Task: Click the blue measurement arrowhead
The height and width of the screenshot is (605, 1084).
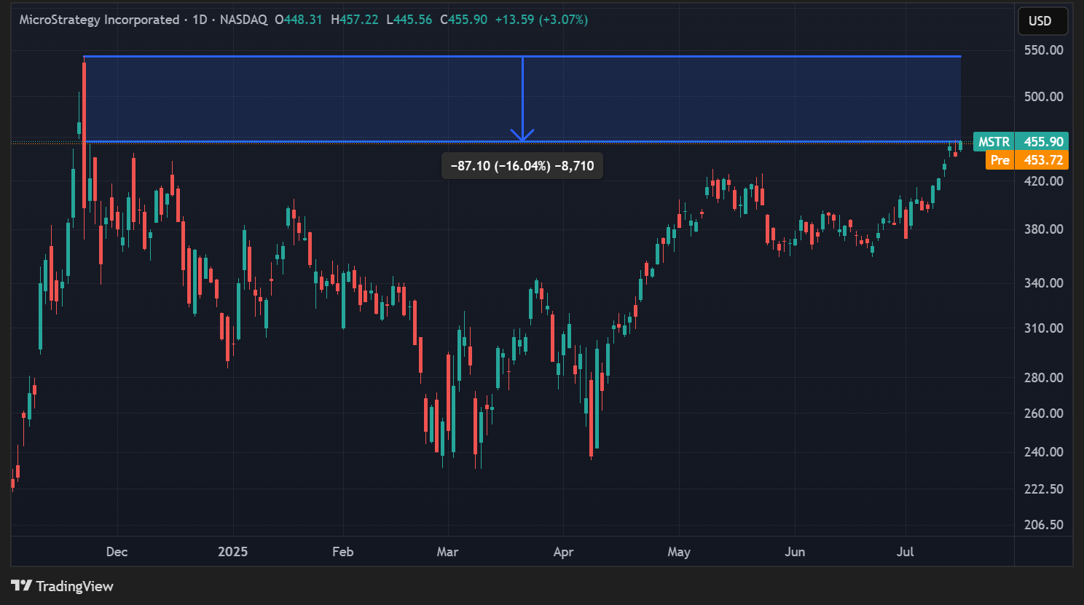Action: click(x=522, y=135)
